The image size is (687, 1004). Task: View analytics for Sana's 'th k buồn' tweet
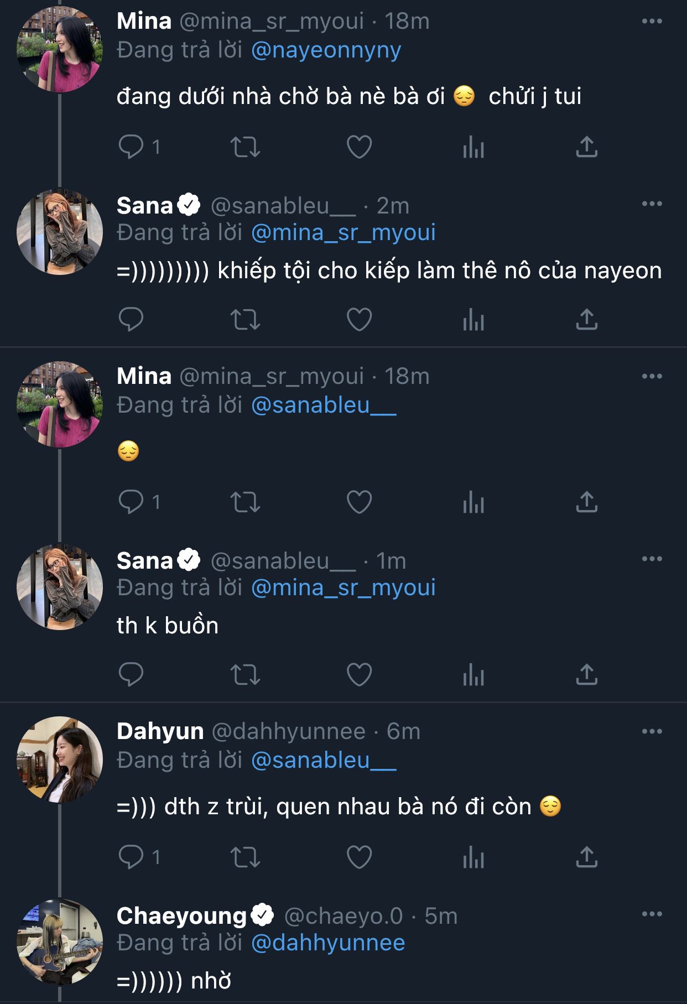coord(473,675)
